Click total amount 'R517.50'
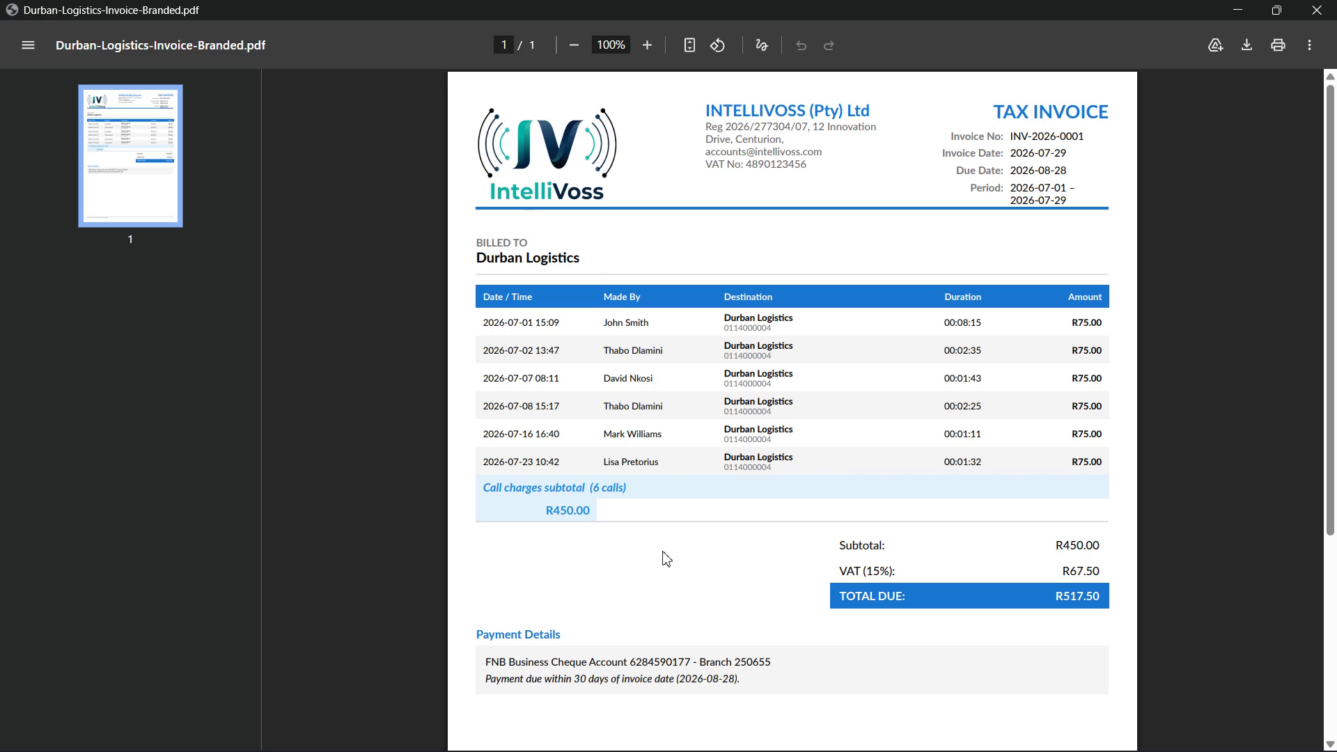 tap(1077, 596)
